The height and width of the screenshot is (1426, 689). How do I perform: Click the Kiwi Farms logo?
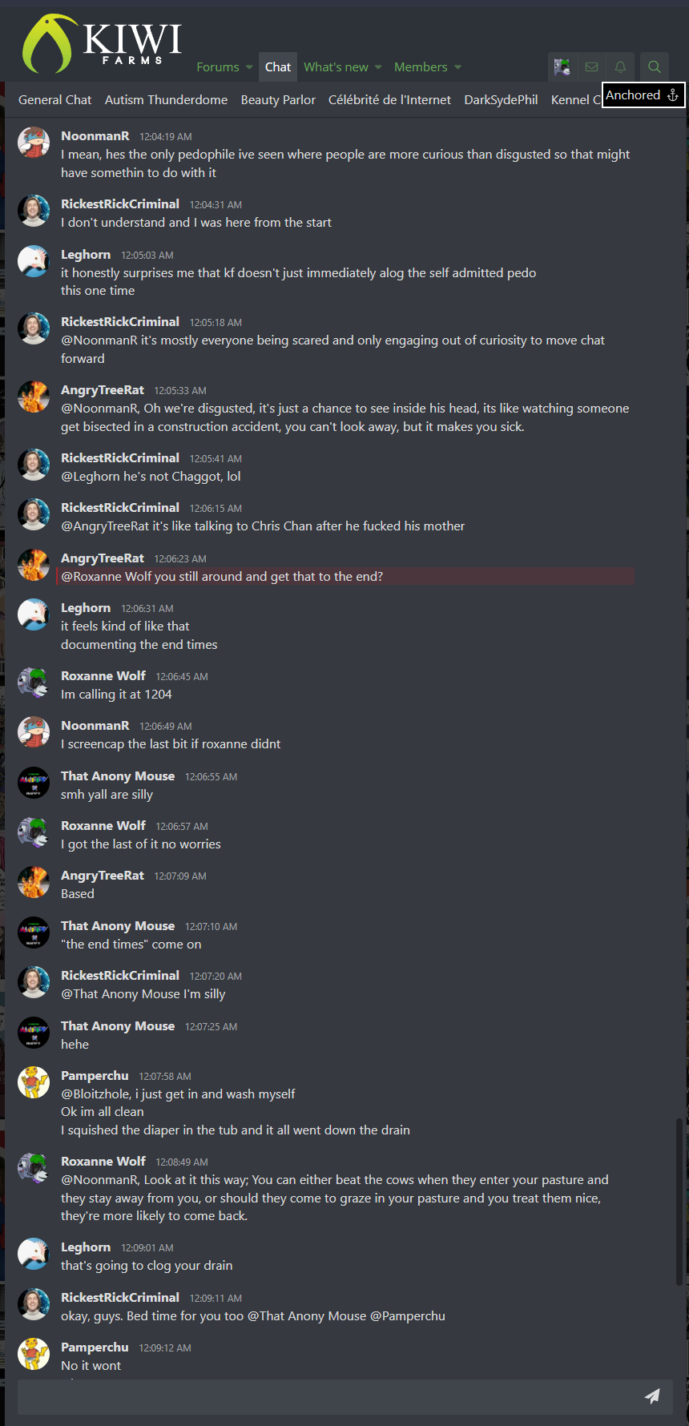click(x=102, y=44)
